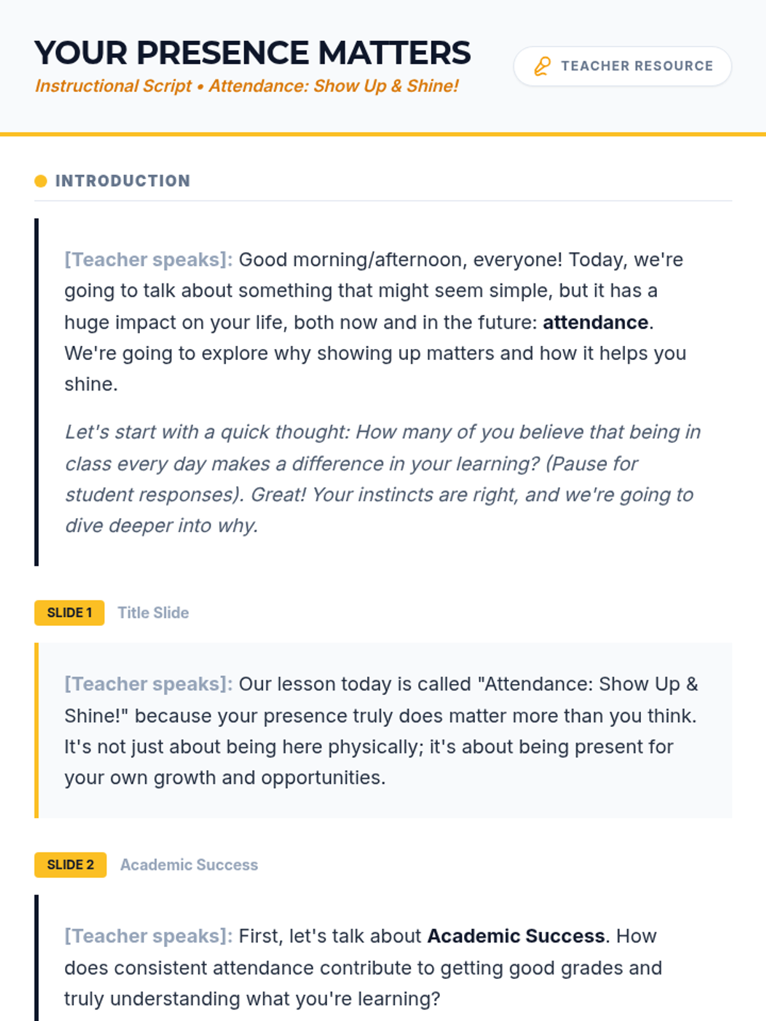Click the yellow dot beside Introduction
This screenshot has height=1021, width=766.
coord(41,181)
